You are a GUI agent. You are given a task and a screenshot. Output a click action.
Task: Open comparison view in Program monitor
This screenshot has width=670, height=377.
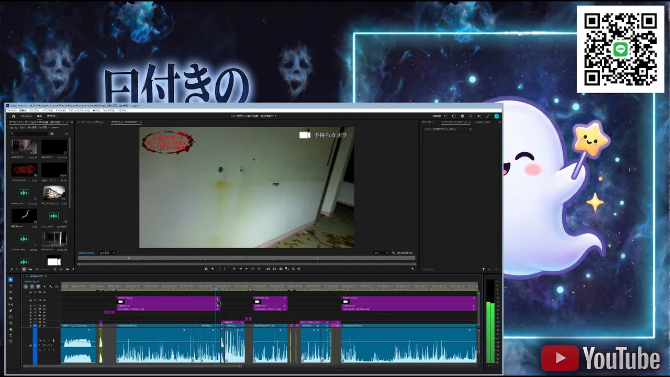tap(286, 269)
